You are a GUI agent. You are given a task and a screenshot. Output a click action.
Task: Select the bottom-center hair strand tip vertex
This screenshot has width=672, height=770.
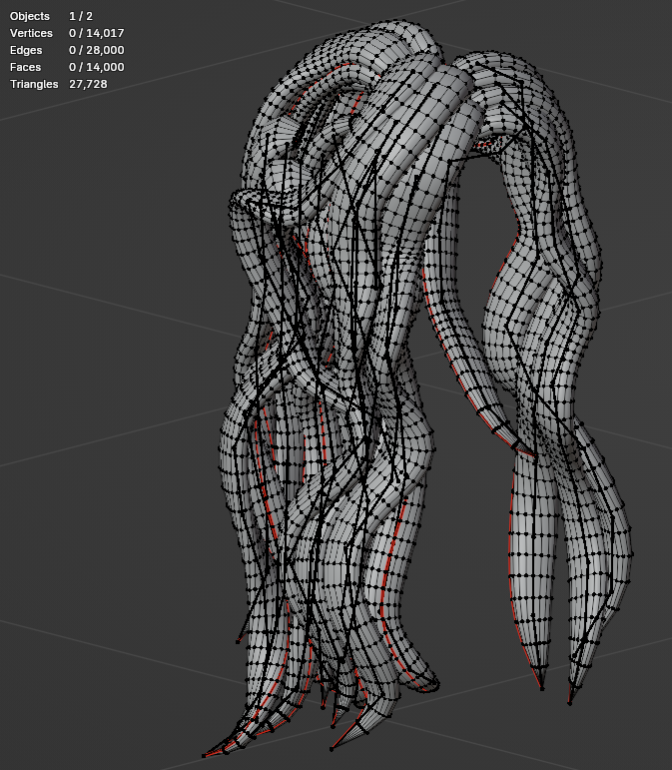tap(332, 748)
